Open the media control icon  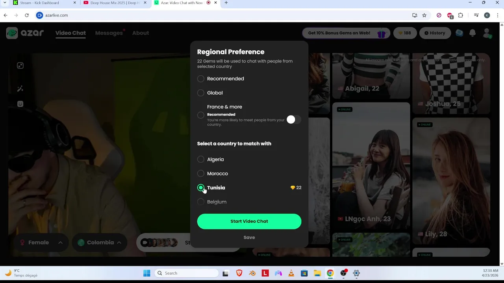[476, 15]
